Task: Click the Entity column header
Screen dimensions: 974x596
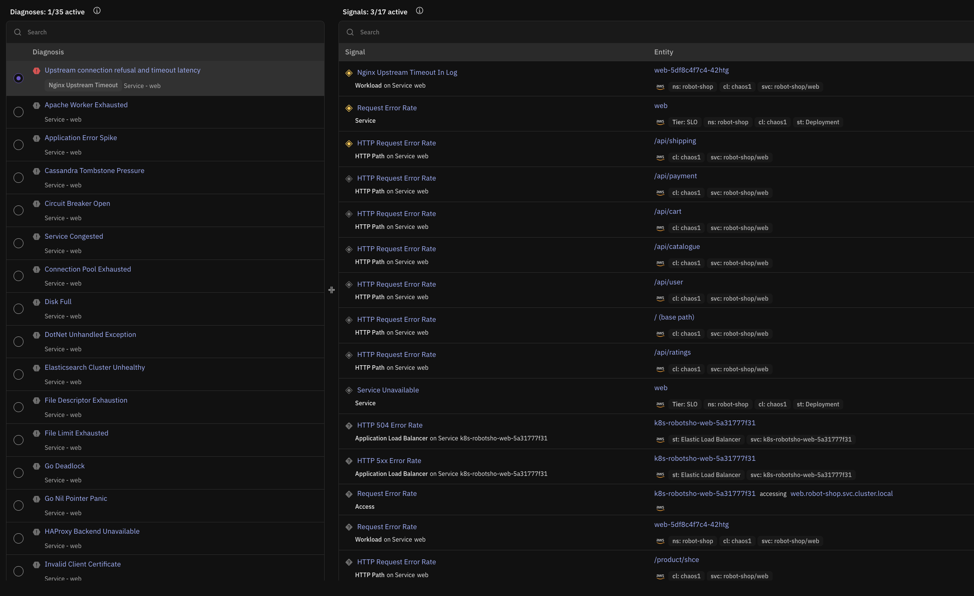Action: click(x=663, y=52)
